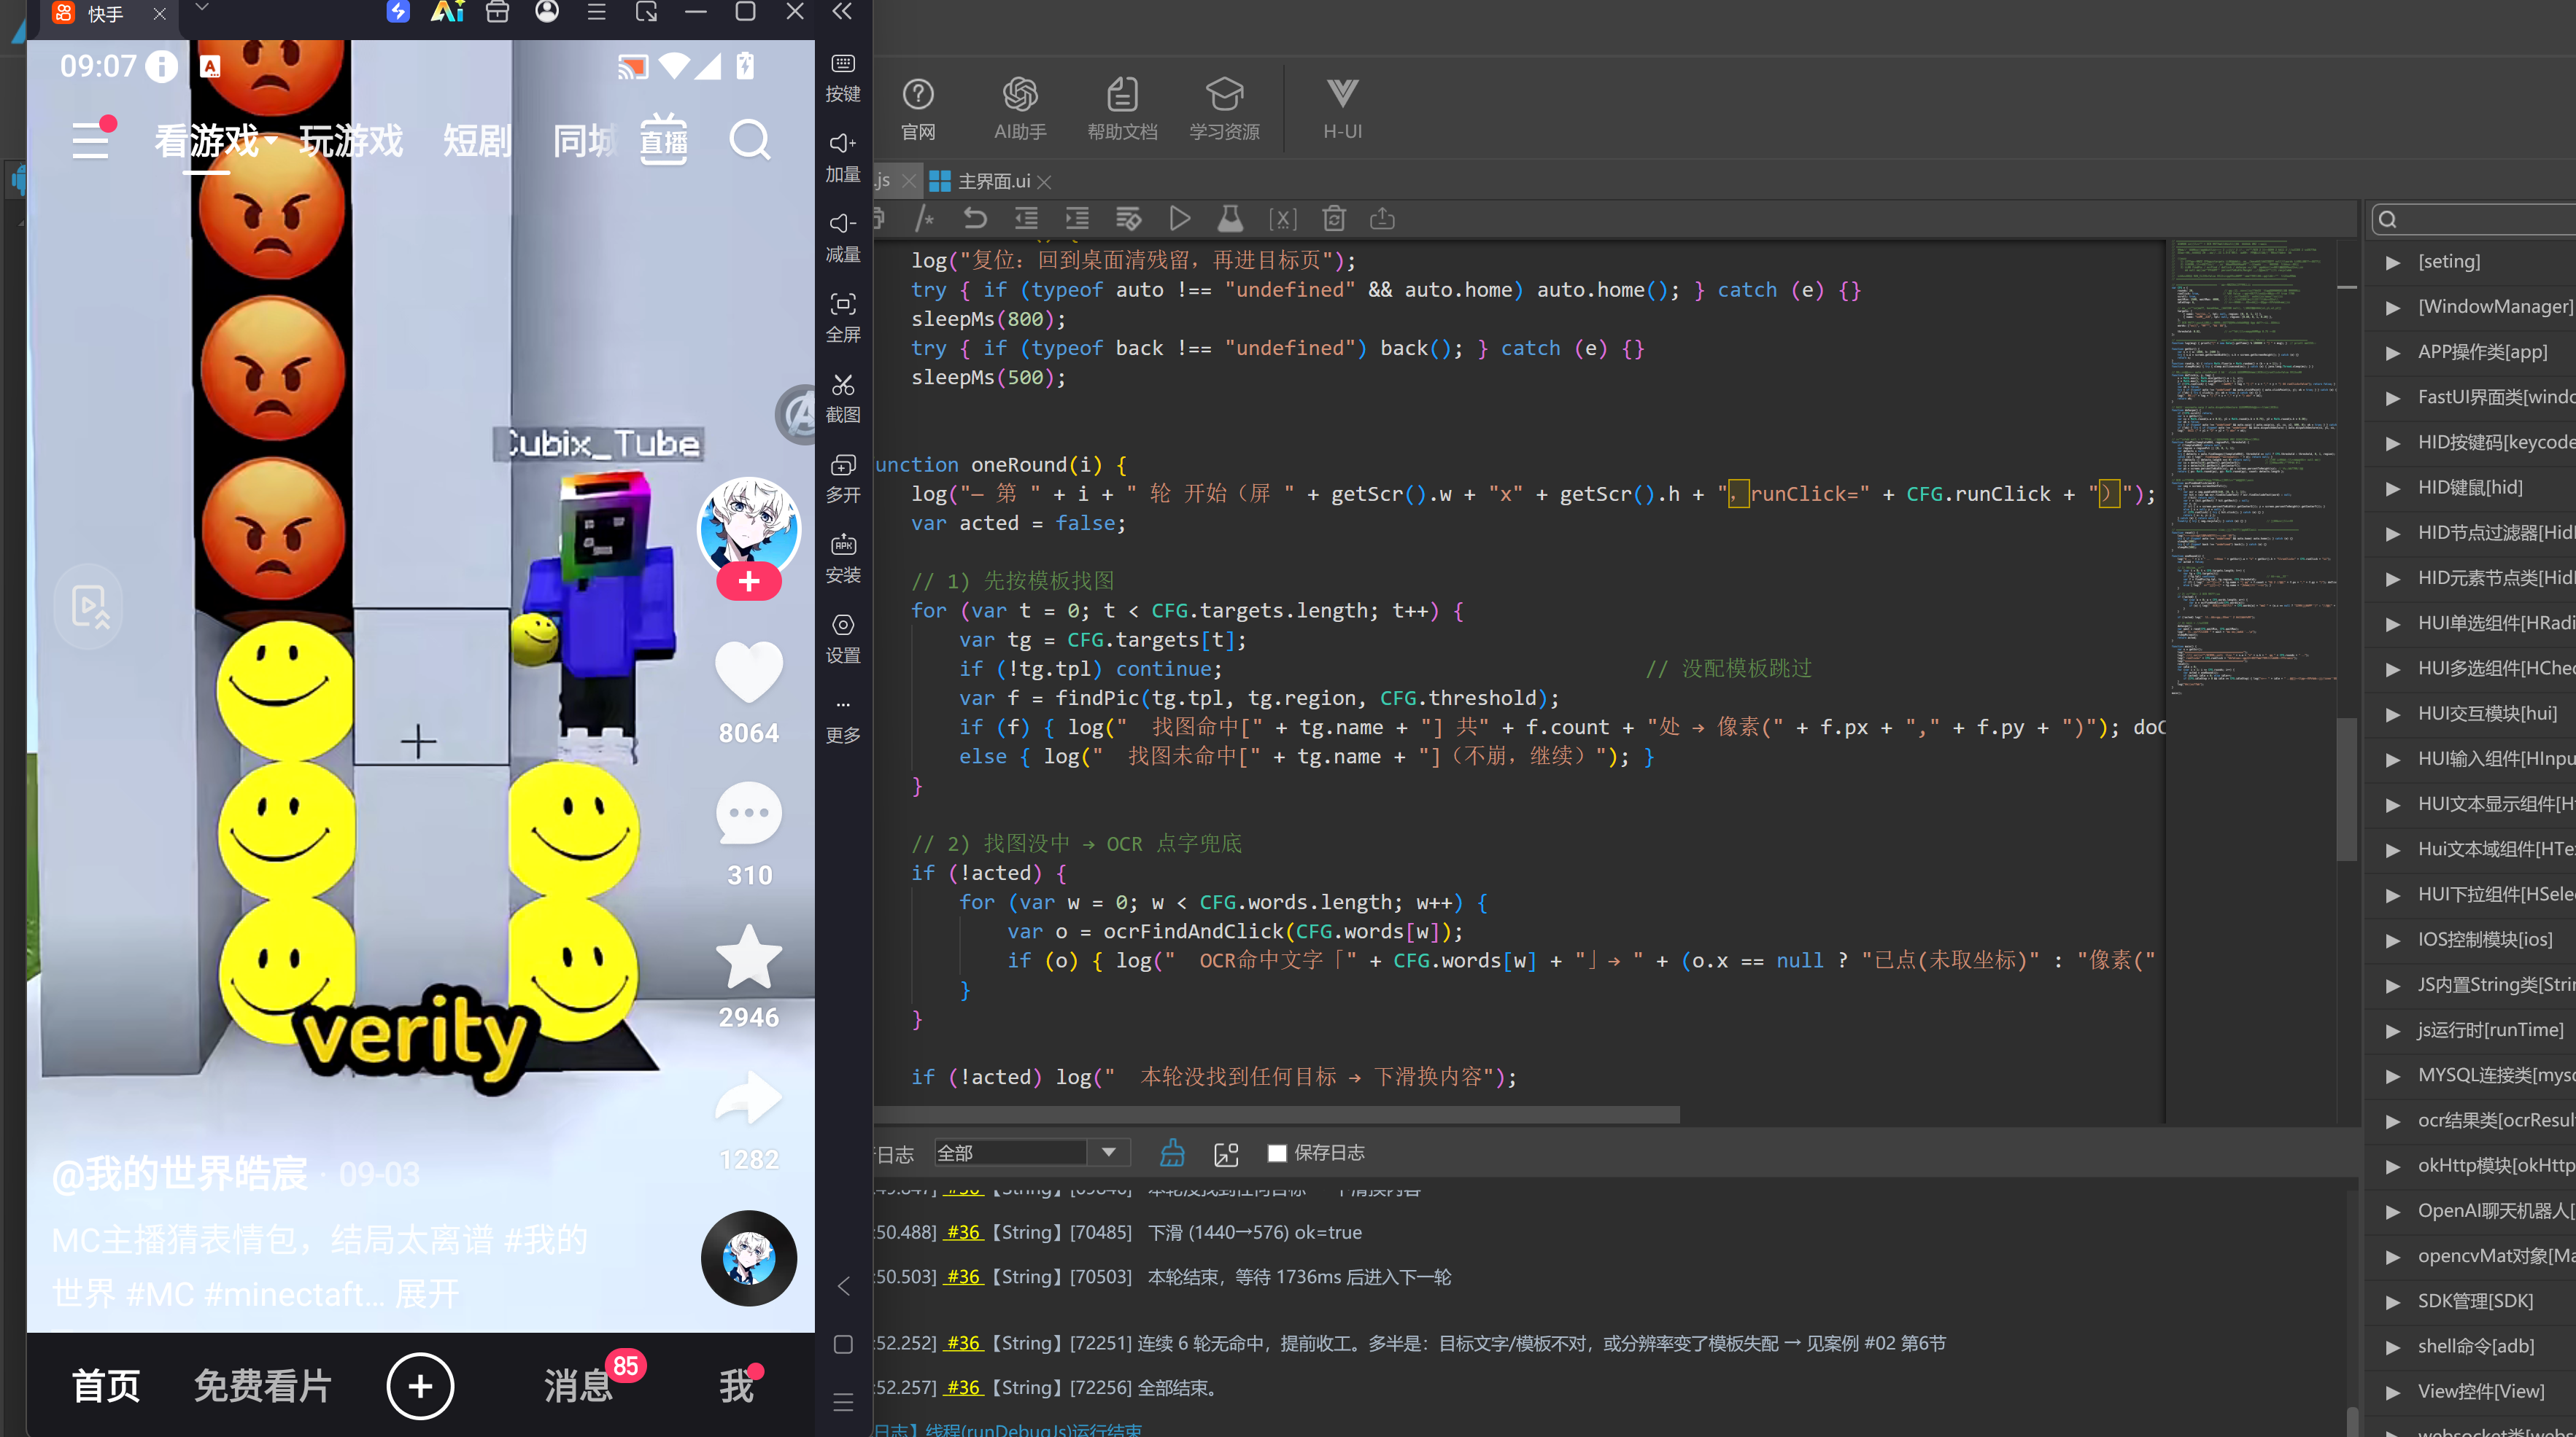Open the 更多 more tools menu
Image resolution: width=2576 pixels, height=1437 pixels.
843,720
